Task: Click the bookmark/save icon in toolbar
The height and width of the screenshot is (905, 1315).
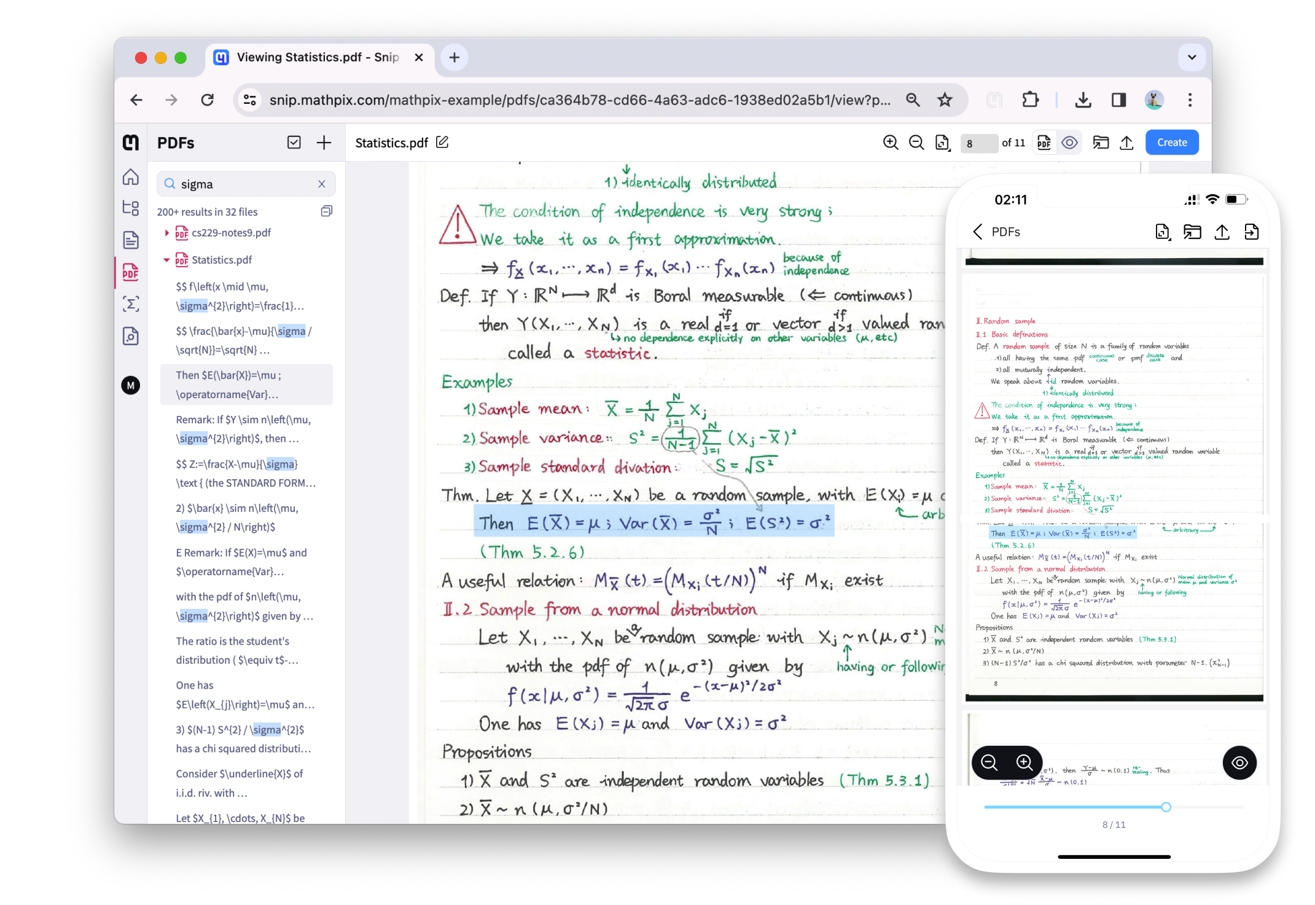Action: tap(944, 99)
